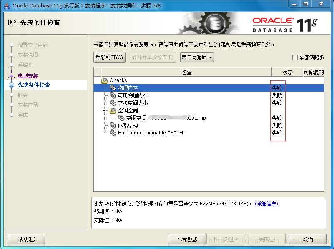Collapse the 空闲空间 tree node
The image size is (334, 249).
pos(104,110)
